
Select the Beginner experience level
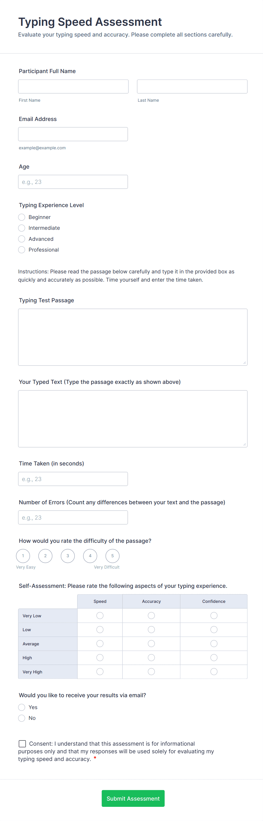coord(21,217)
